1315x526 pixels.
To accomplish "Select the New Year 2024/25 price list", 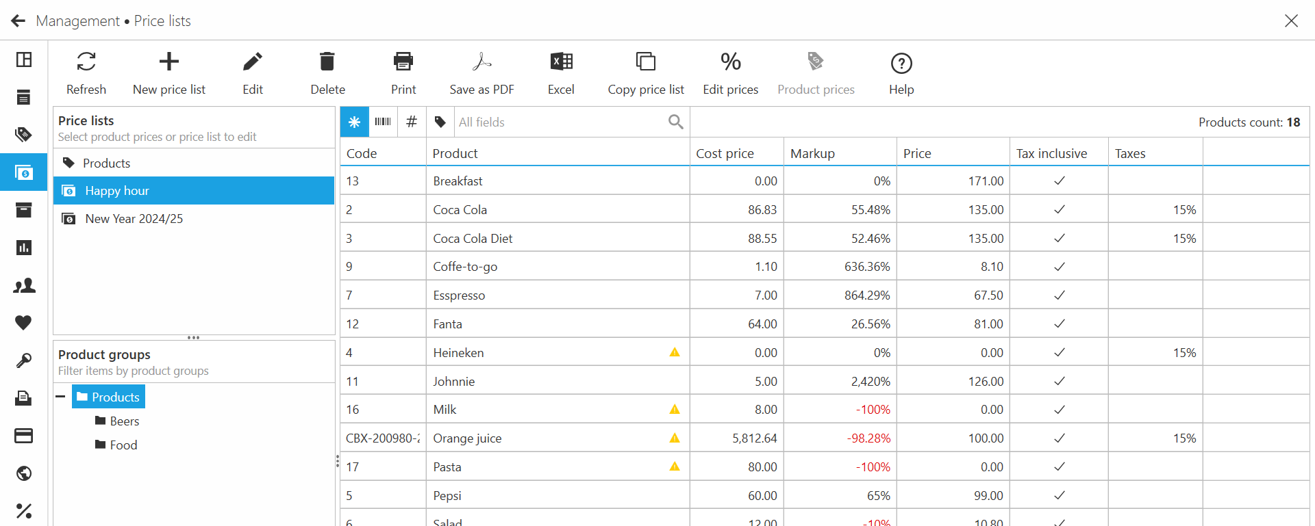I will (x=134, y=219).
